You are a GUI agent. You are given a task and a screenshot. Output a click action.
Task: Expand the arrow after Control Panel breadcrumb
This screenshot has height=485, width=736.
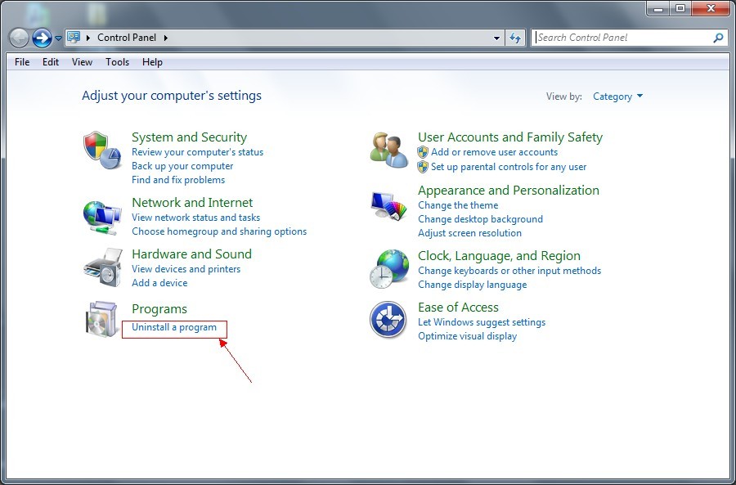[166, 38]
